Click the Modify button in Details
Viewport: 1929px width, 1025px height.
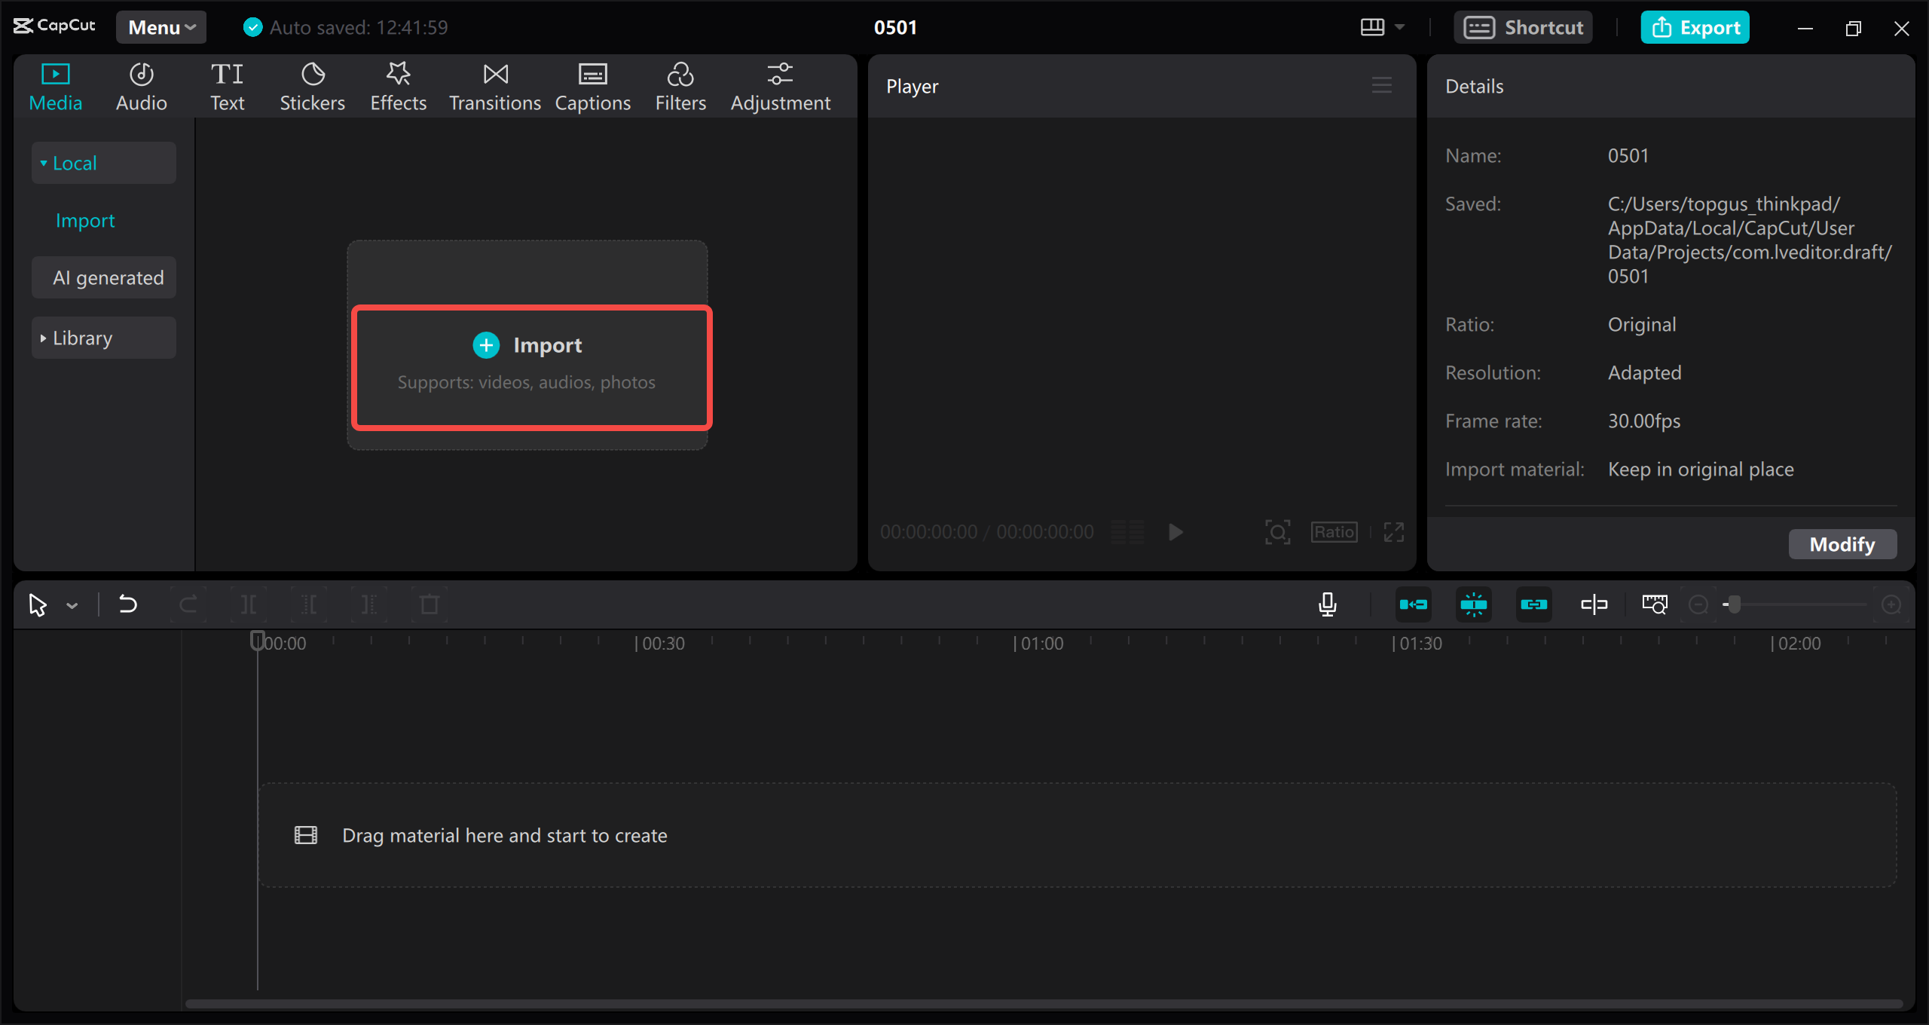pos(1839,543)
